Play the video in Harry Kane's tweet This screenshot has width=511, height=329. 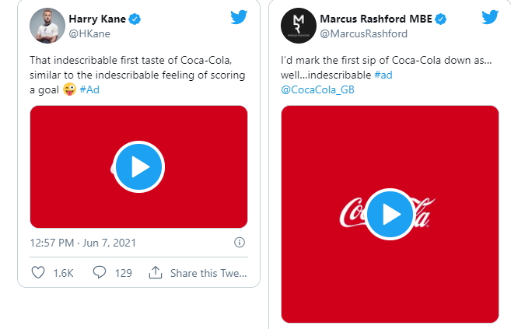[x=138, y=166]
